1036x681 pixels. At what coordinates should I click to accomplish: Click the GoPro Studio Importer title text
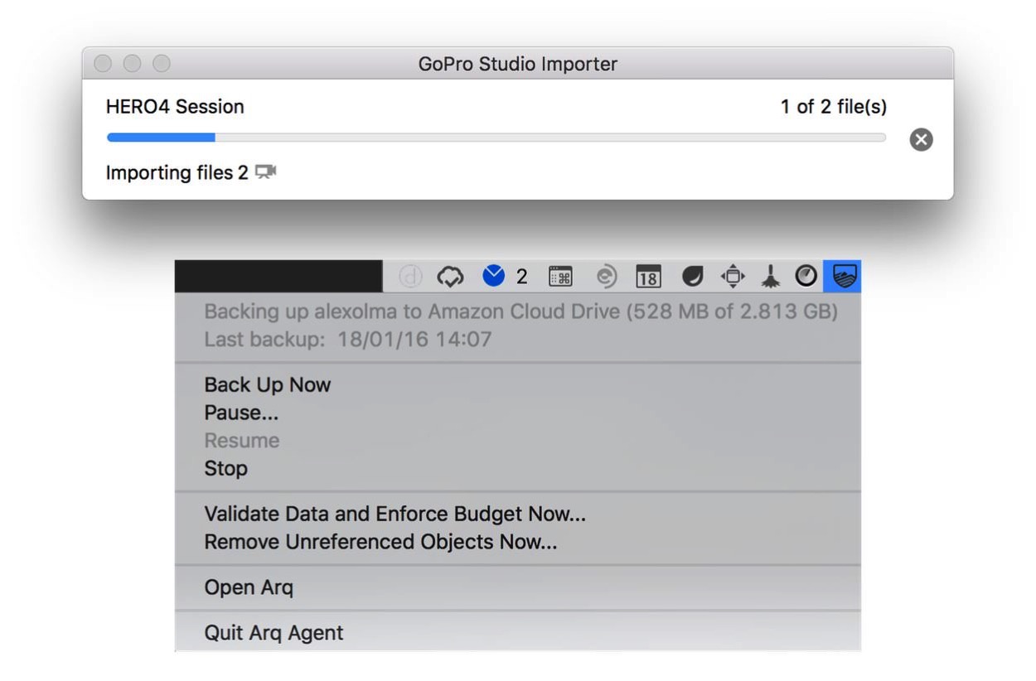point(518,64)
